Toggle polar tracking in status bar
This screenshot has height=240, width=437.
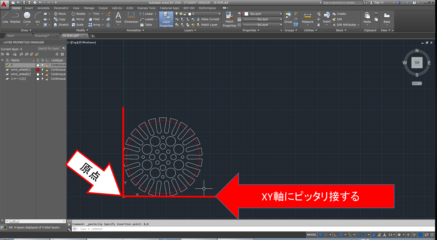[341, 235]
